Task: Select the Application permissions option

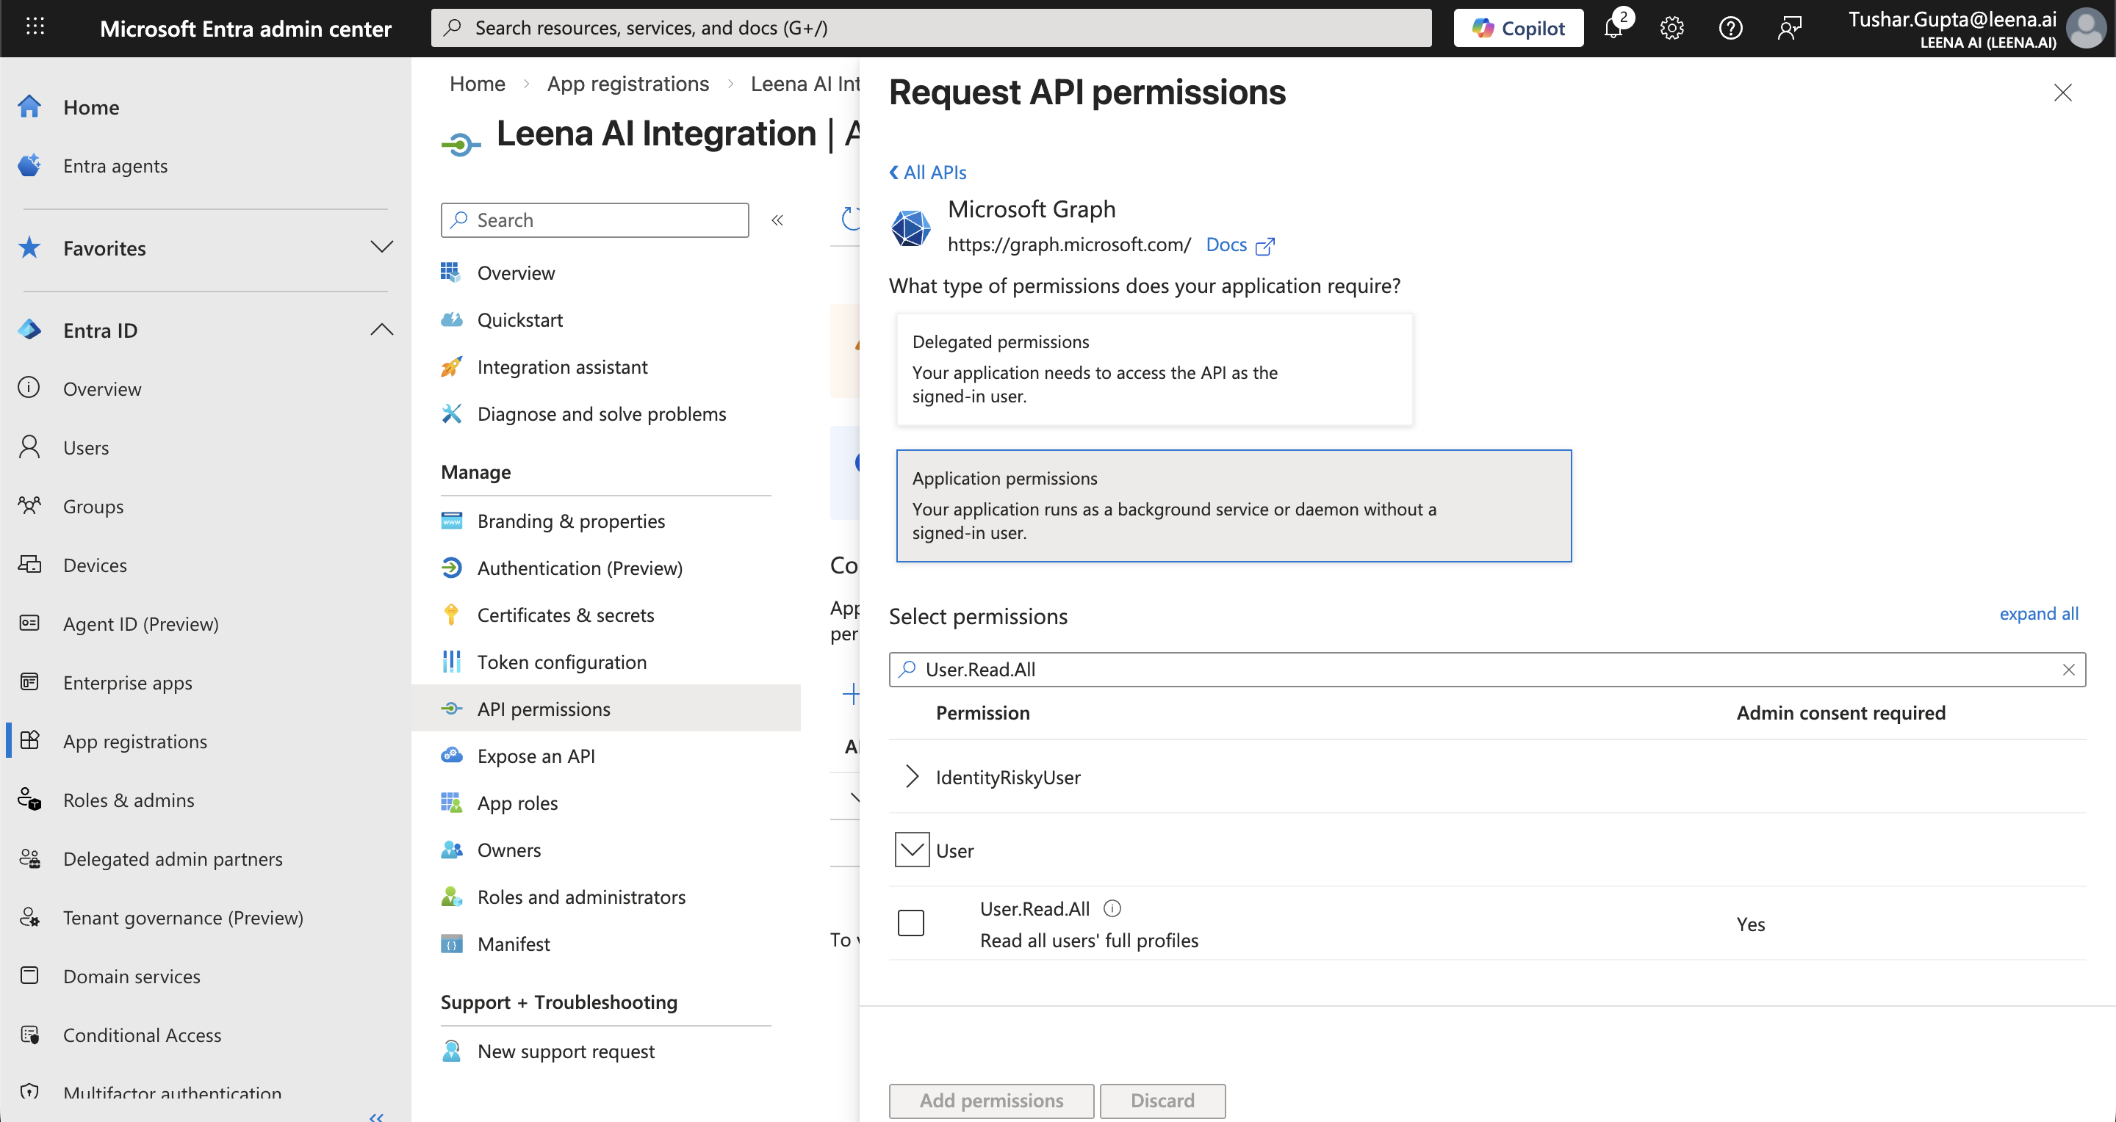Action: 1233,506
